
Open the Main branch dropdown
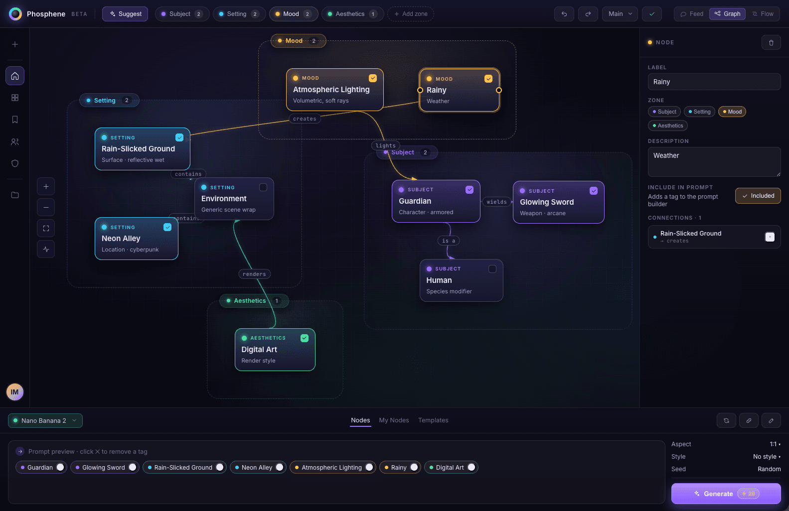[620, 14]
